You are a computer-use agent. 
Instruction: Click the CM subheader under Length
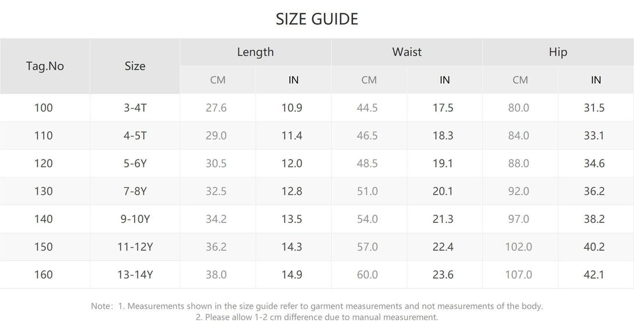coord(218,80)
